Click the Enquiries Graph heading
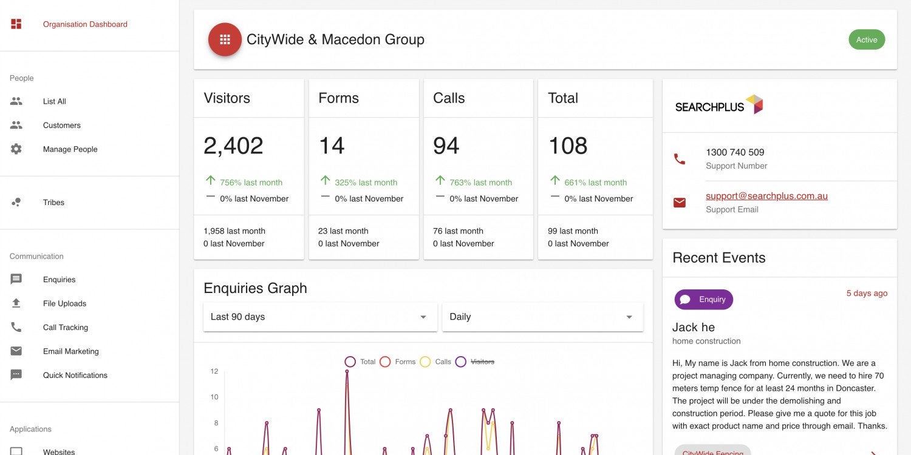This screenshot has width=911, height=455. 255,288
